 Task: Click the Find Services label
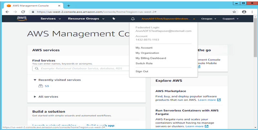pos(44,60)
